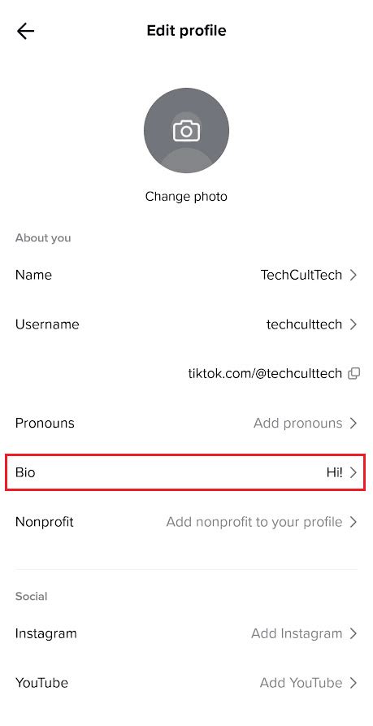Open the Nonprofit row chevron
373x726 pixels.
click(x=353, y=522)
